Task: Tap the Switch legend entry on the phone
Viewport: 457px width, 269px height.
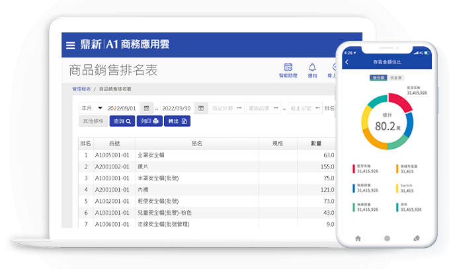Action: pyautogui.click(x=405, y=188)
